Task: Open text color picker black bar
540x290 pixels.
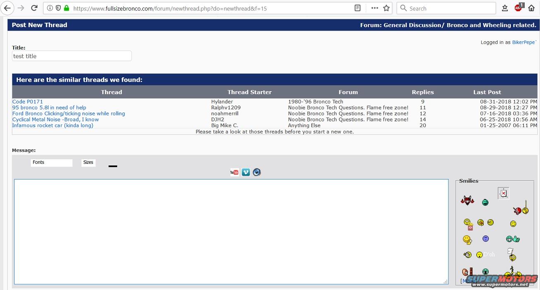Action: (113, 166)
